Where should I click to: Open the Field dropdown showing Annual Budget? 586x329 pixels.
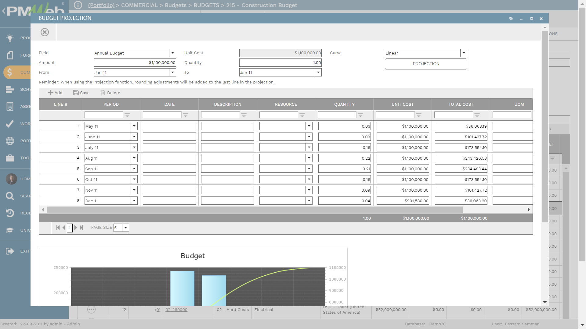173,53
